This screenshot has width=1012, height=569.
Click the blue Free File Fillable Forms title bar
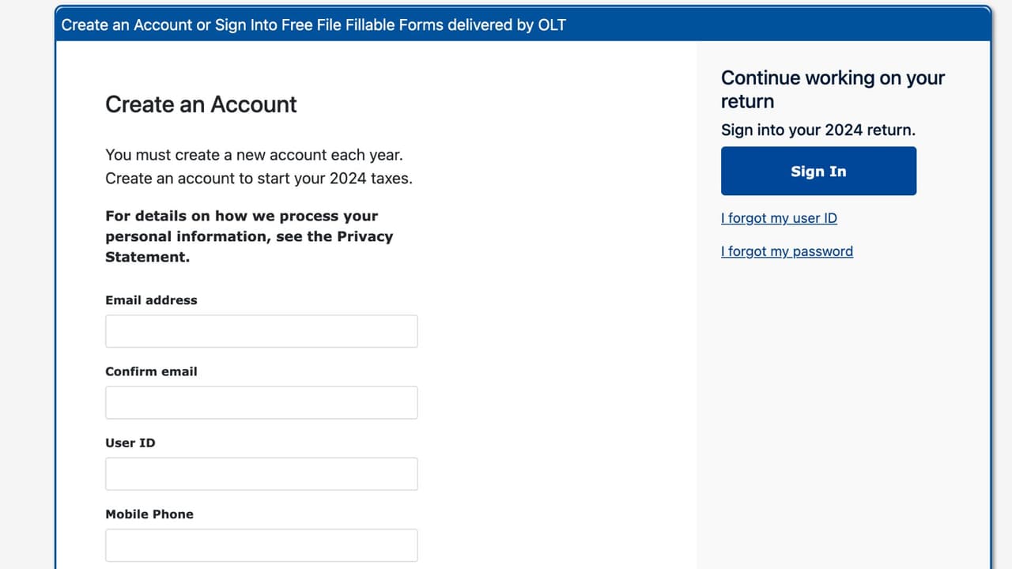click(x=522, y=24)
